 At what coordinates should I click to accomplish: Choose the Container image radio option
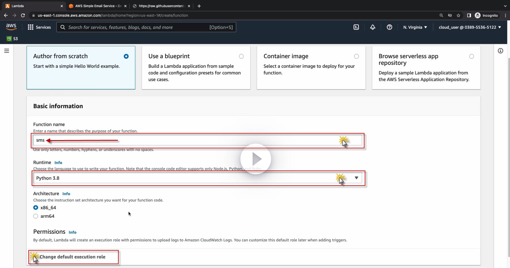356,56
